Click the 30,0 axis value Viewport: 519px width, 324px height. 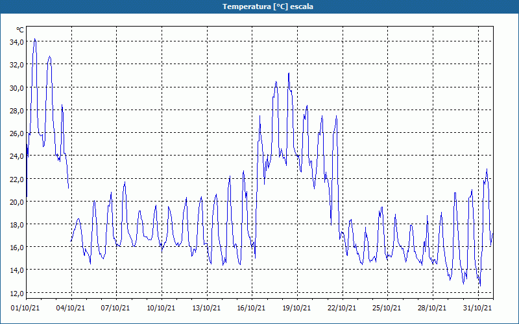pyautogui.click(x=17, y=88)
